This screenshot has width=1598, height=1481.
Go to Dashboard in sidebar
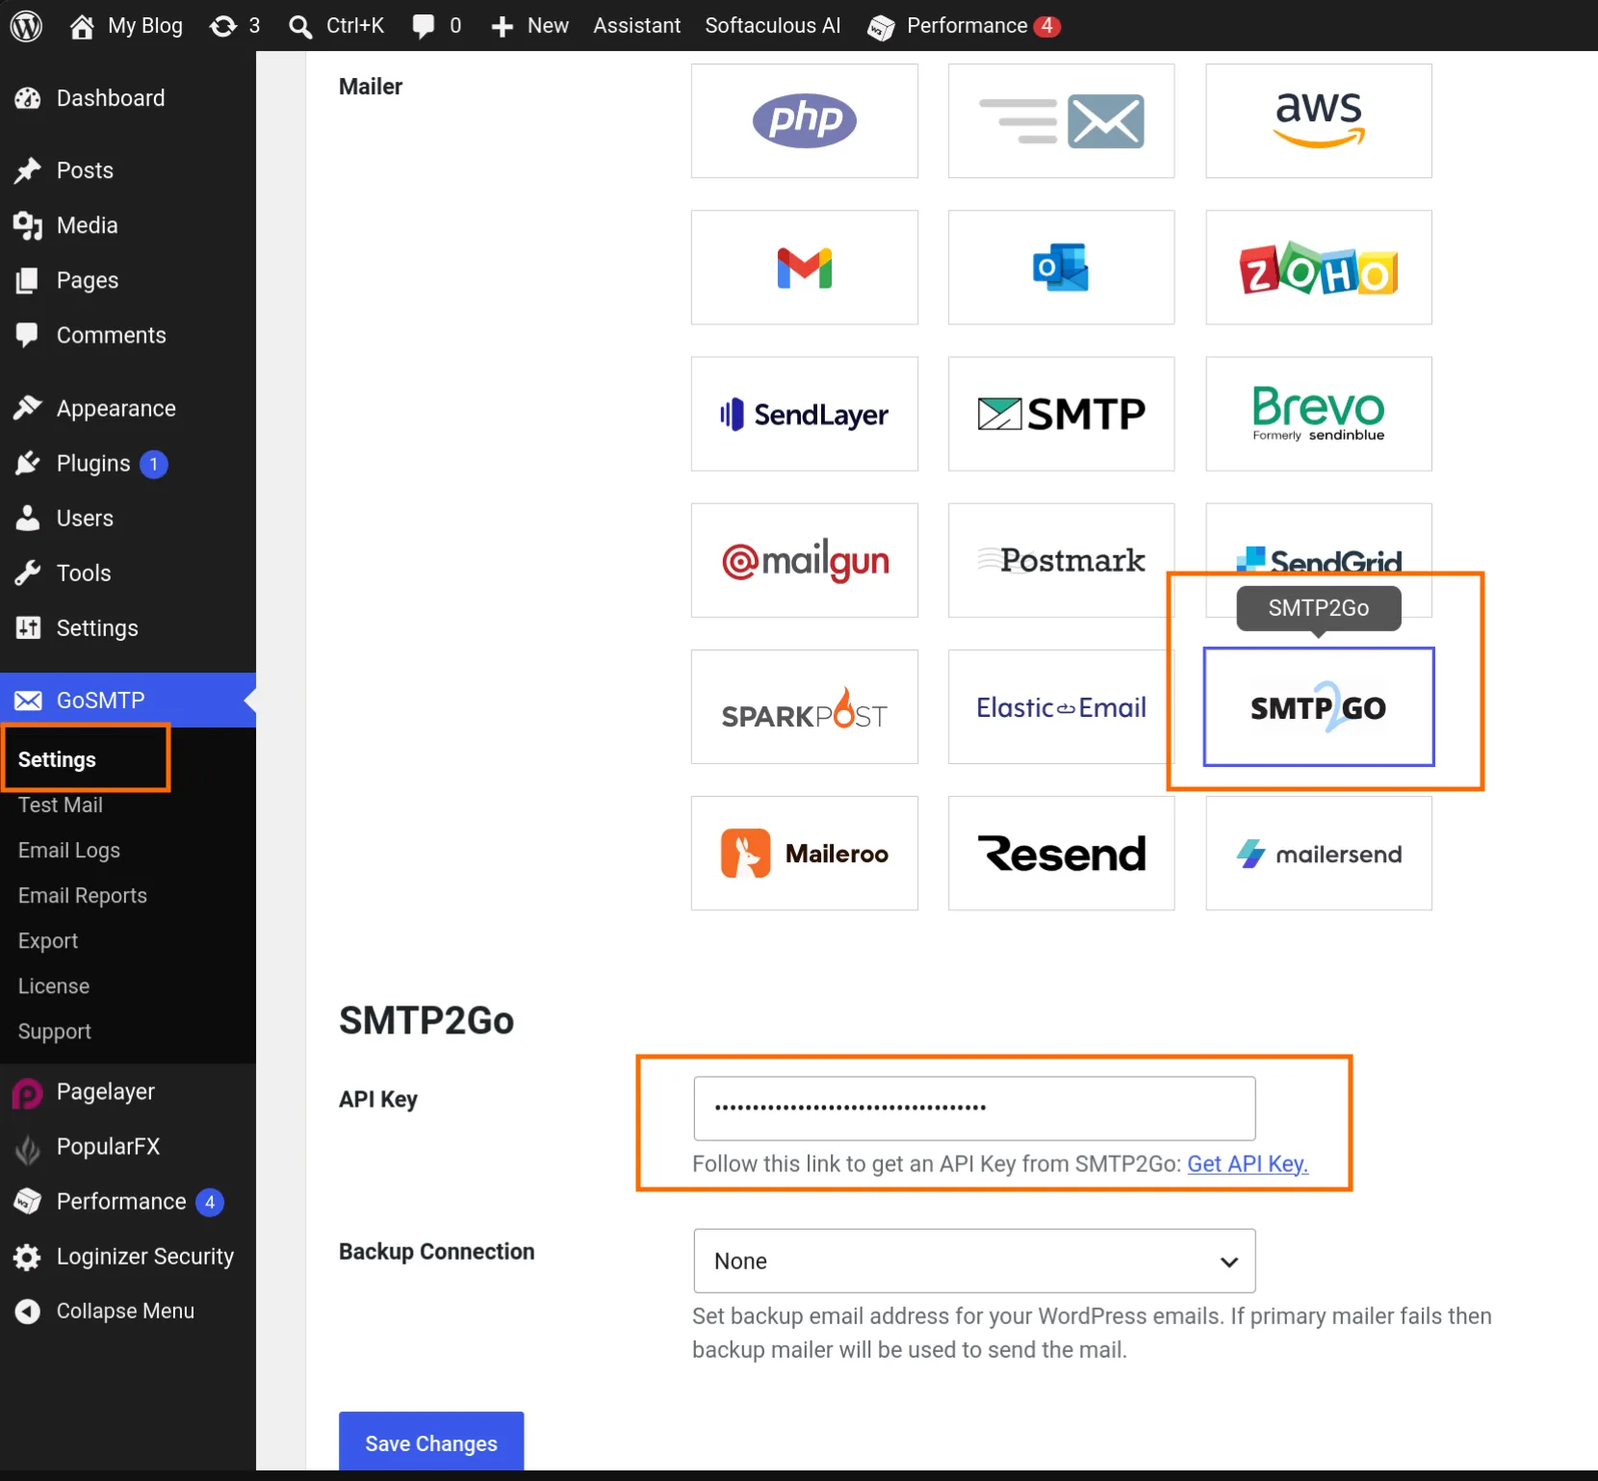tap(128, 98)
